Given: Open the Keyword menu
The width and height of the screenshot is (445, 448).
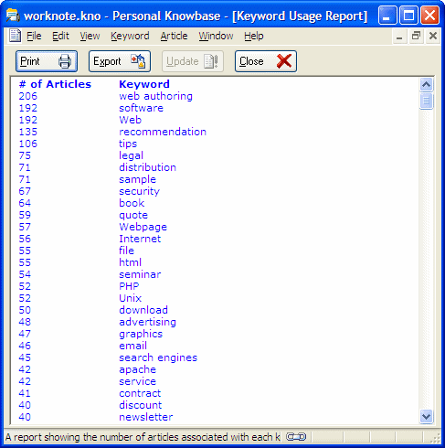Looking at the screenshot, I should pos(130,36).
